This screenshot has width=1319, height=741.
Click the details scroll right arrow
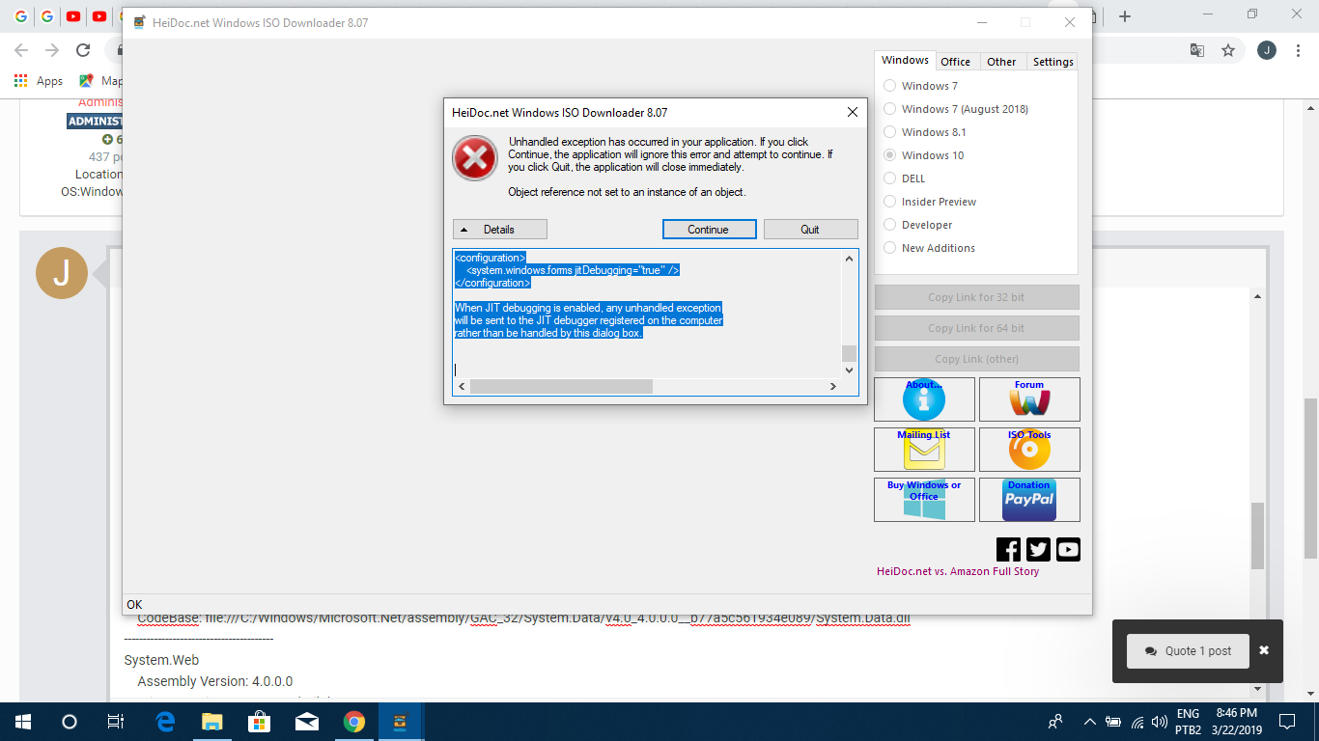[x=832, y=386]
